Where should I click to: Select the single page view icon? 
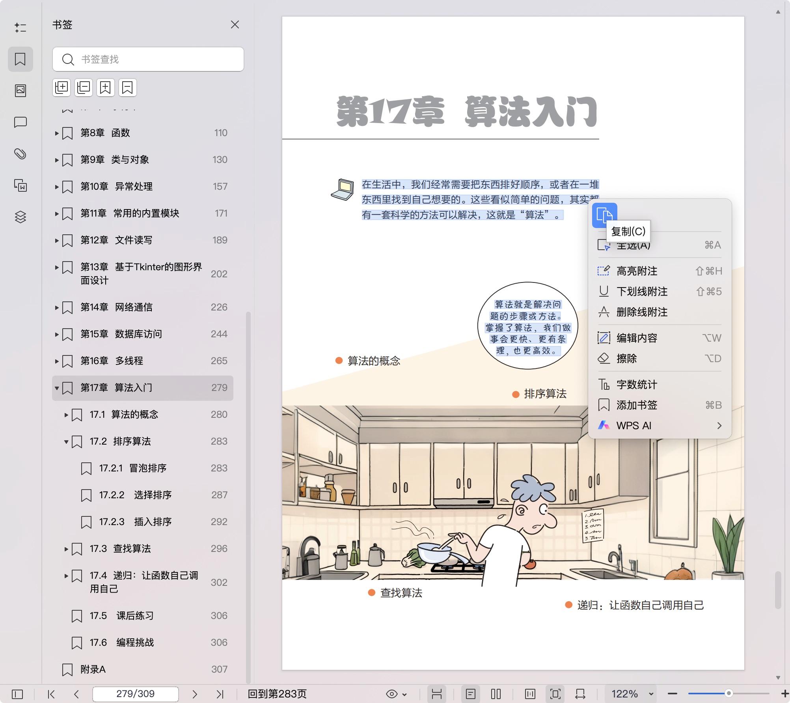click(x=471, y=694)
